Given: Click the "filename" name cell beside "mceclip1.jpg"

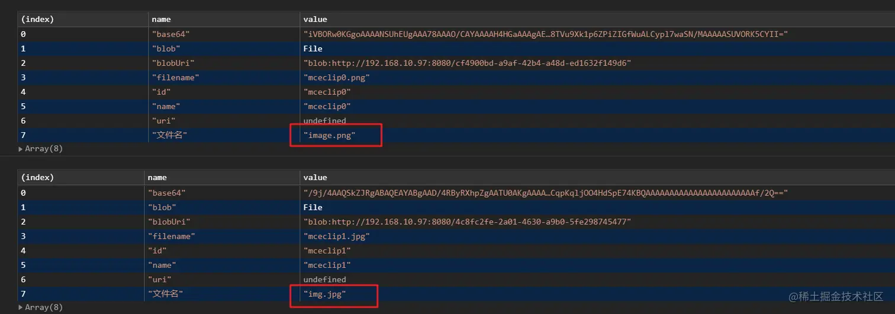Looking at the screenshot, I should click(171, 236).
